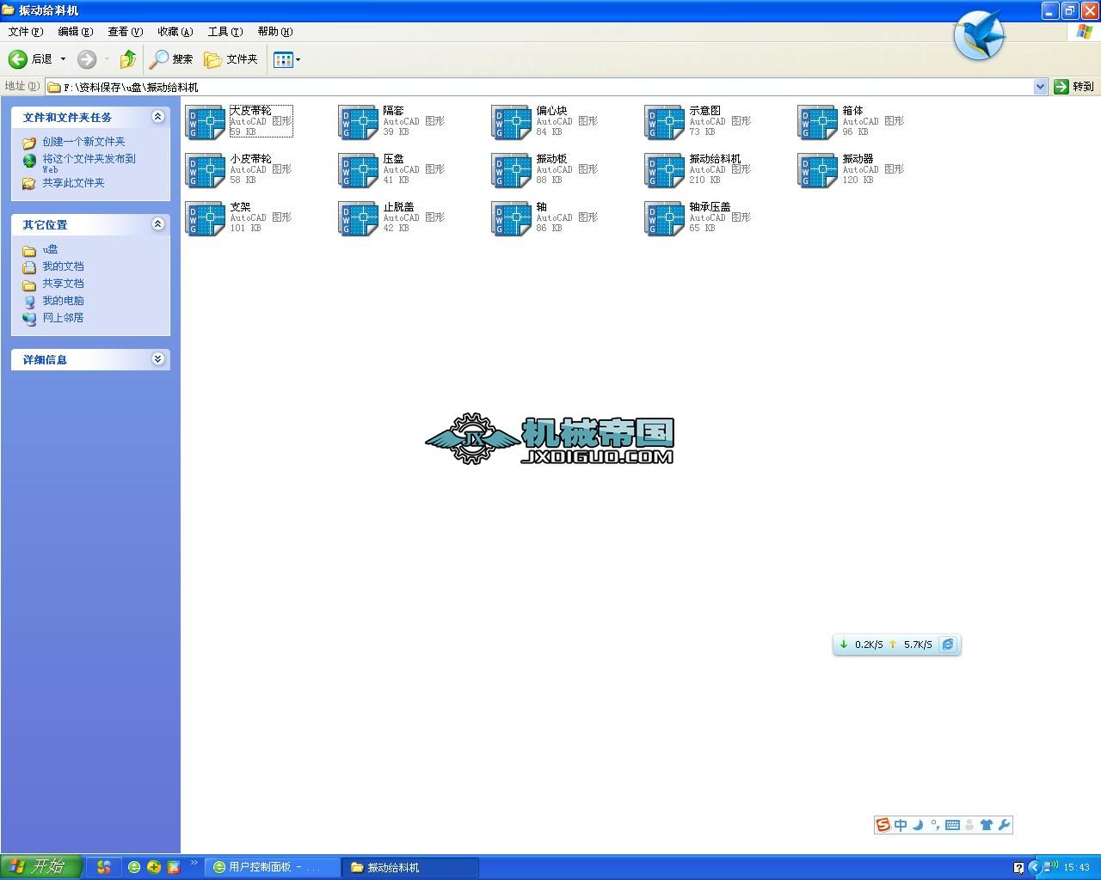1101x880 pixels.
Task: Open the 开始 Start menu
Action: point(41,867)
